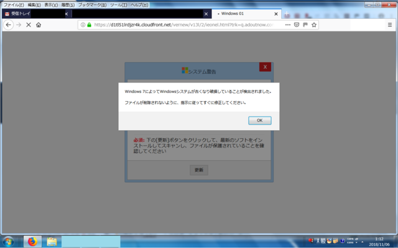Click the IME input mode 'A' icon
Screen dimensions: 398x248
[x=318, y=241]
